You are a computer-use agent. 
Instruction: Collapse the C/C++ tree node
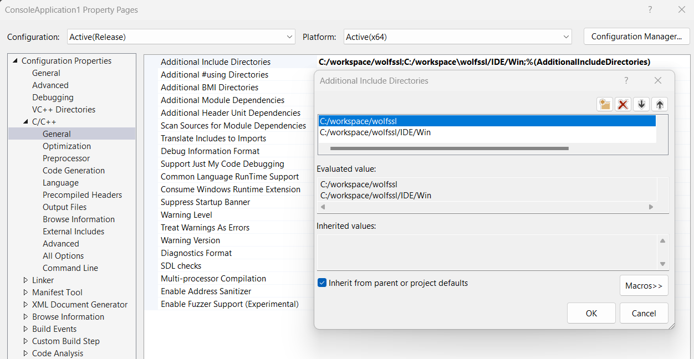tap(25, 122)
